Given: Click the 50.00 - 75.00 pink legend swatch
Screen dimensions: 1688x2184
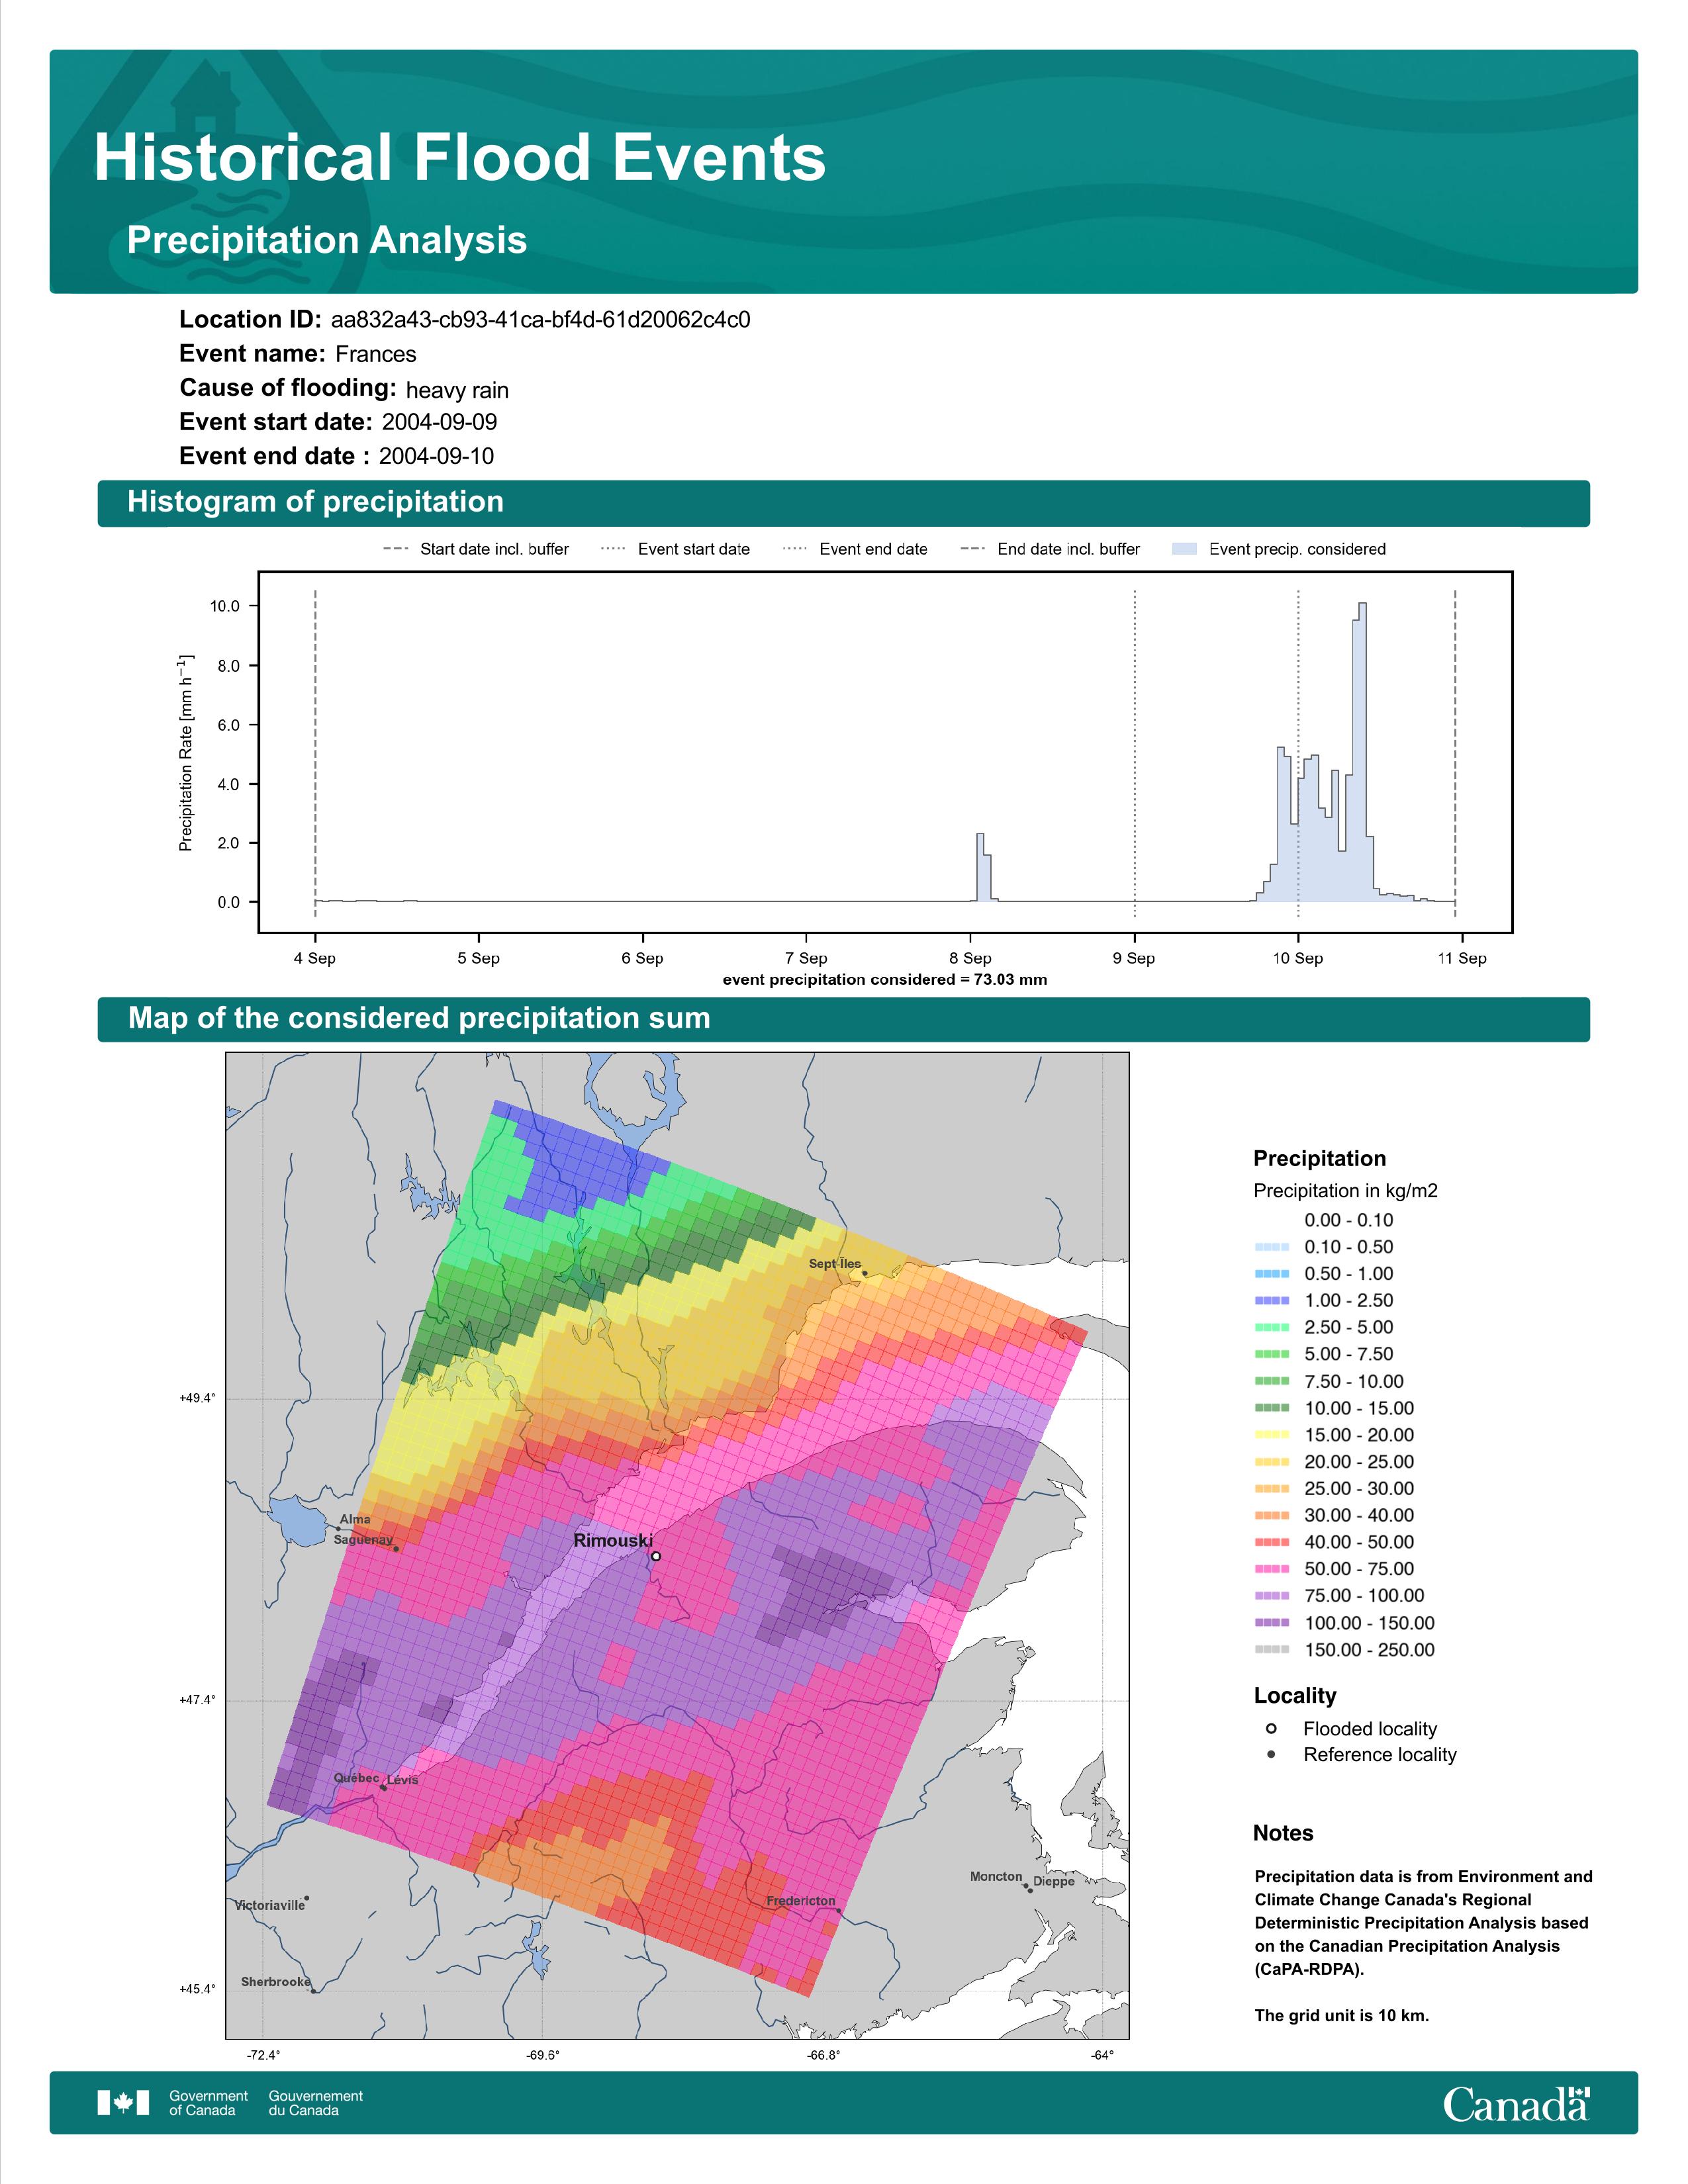Looking at the screenshot, I should point(1271,1570).
